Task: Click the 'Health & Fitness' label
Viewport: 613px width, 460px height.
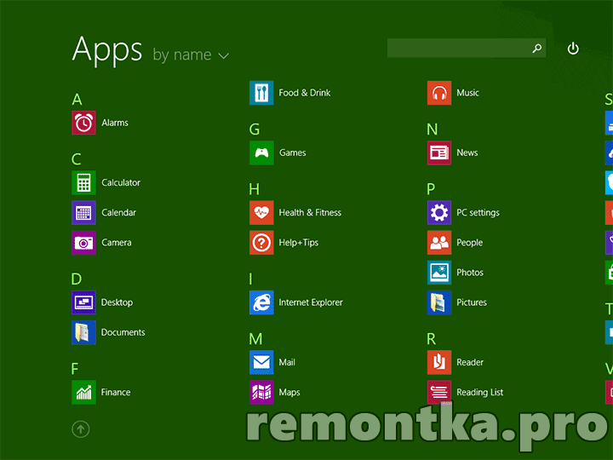Action: coord(310,212)
